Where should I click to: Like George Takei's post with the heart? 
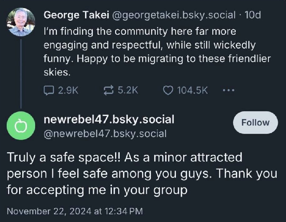point(167,91)
